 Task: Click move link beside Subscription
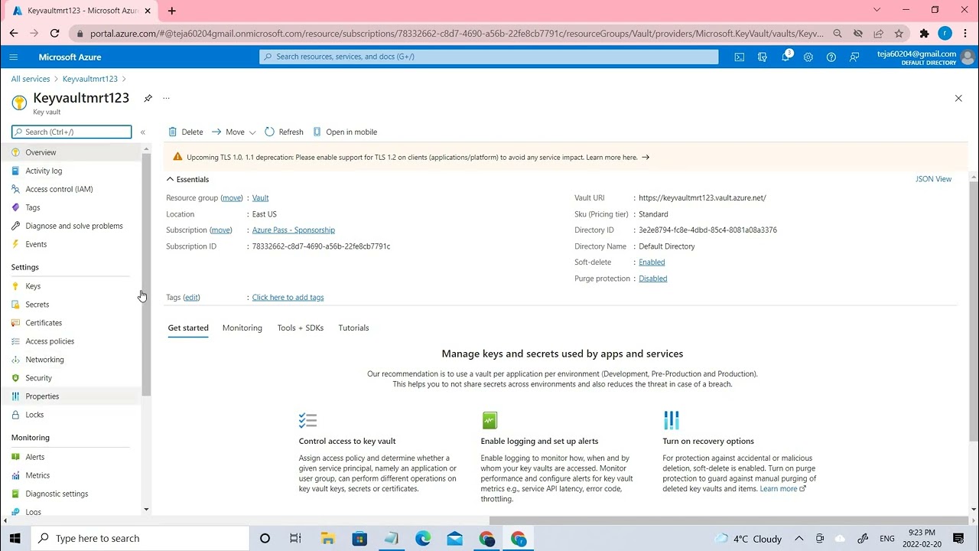click(221, 230)
